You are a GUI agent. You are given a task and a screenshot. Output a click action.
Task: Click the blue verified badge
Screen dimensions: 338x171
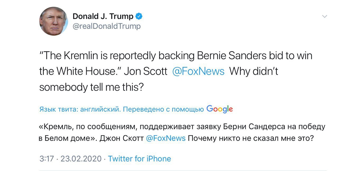pyautogui.click(x=139, y=16)
